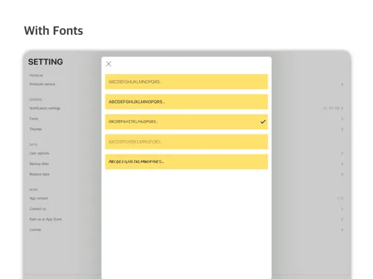Click chevron on the Contact us row
The width and height of the screenshot is (373, 279).
(x=342, y=209)
